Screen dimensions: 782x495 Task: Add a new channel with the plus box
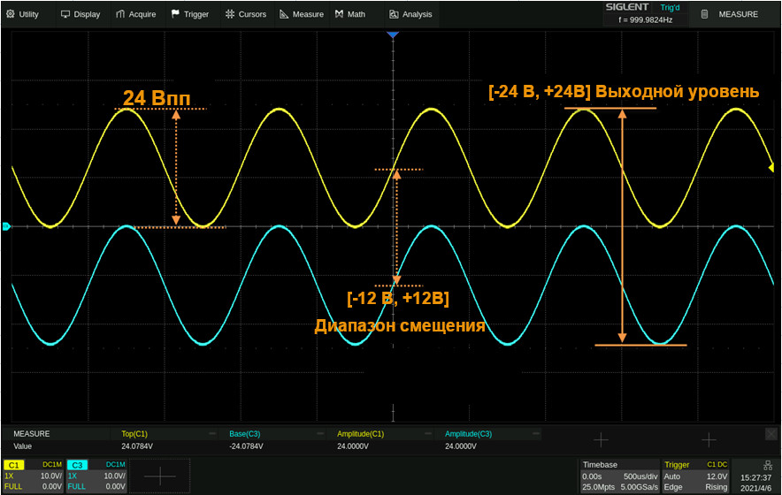[165, 476]
